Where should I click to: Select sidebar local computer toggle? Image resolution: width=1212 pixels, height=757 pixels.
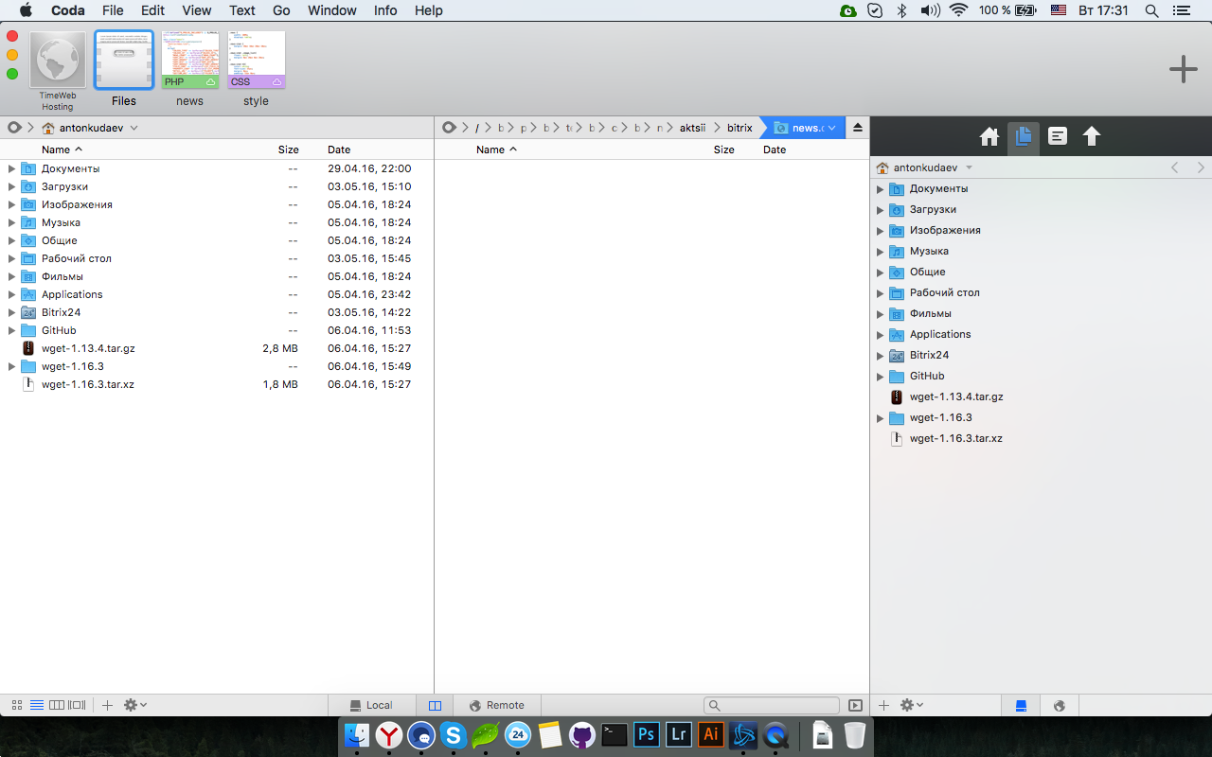click(1021, 705)
